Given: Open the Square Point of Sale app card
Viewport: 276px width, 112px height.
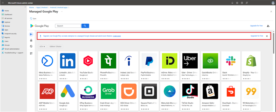Looking at the screenshot, I should [149, 96].
